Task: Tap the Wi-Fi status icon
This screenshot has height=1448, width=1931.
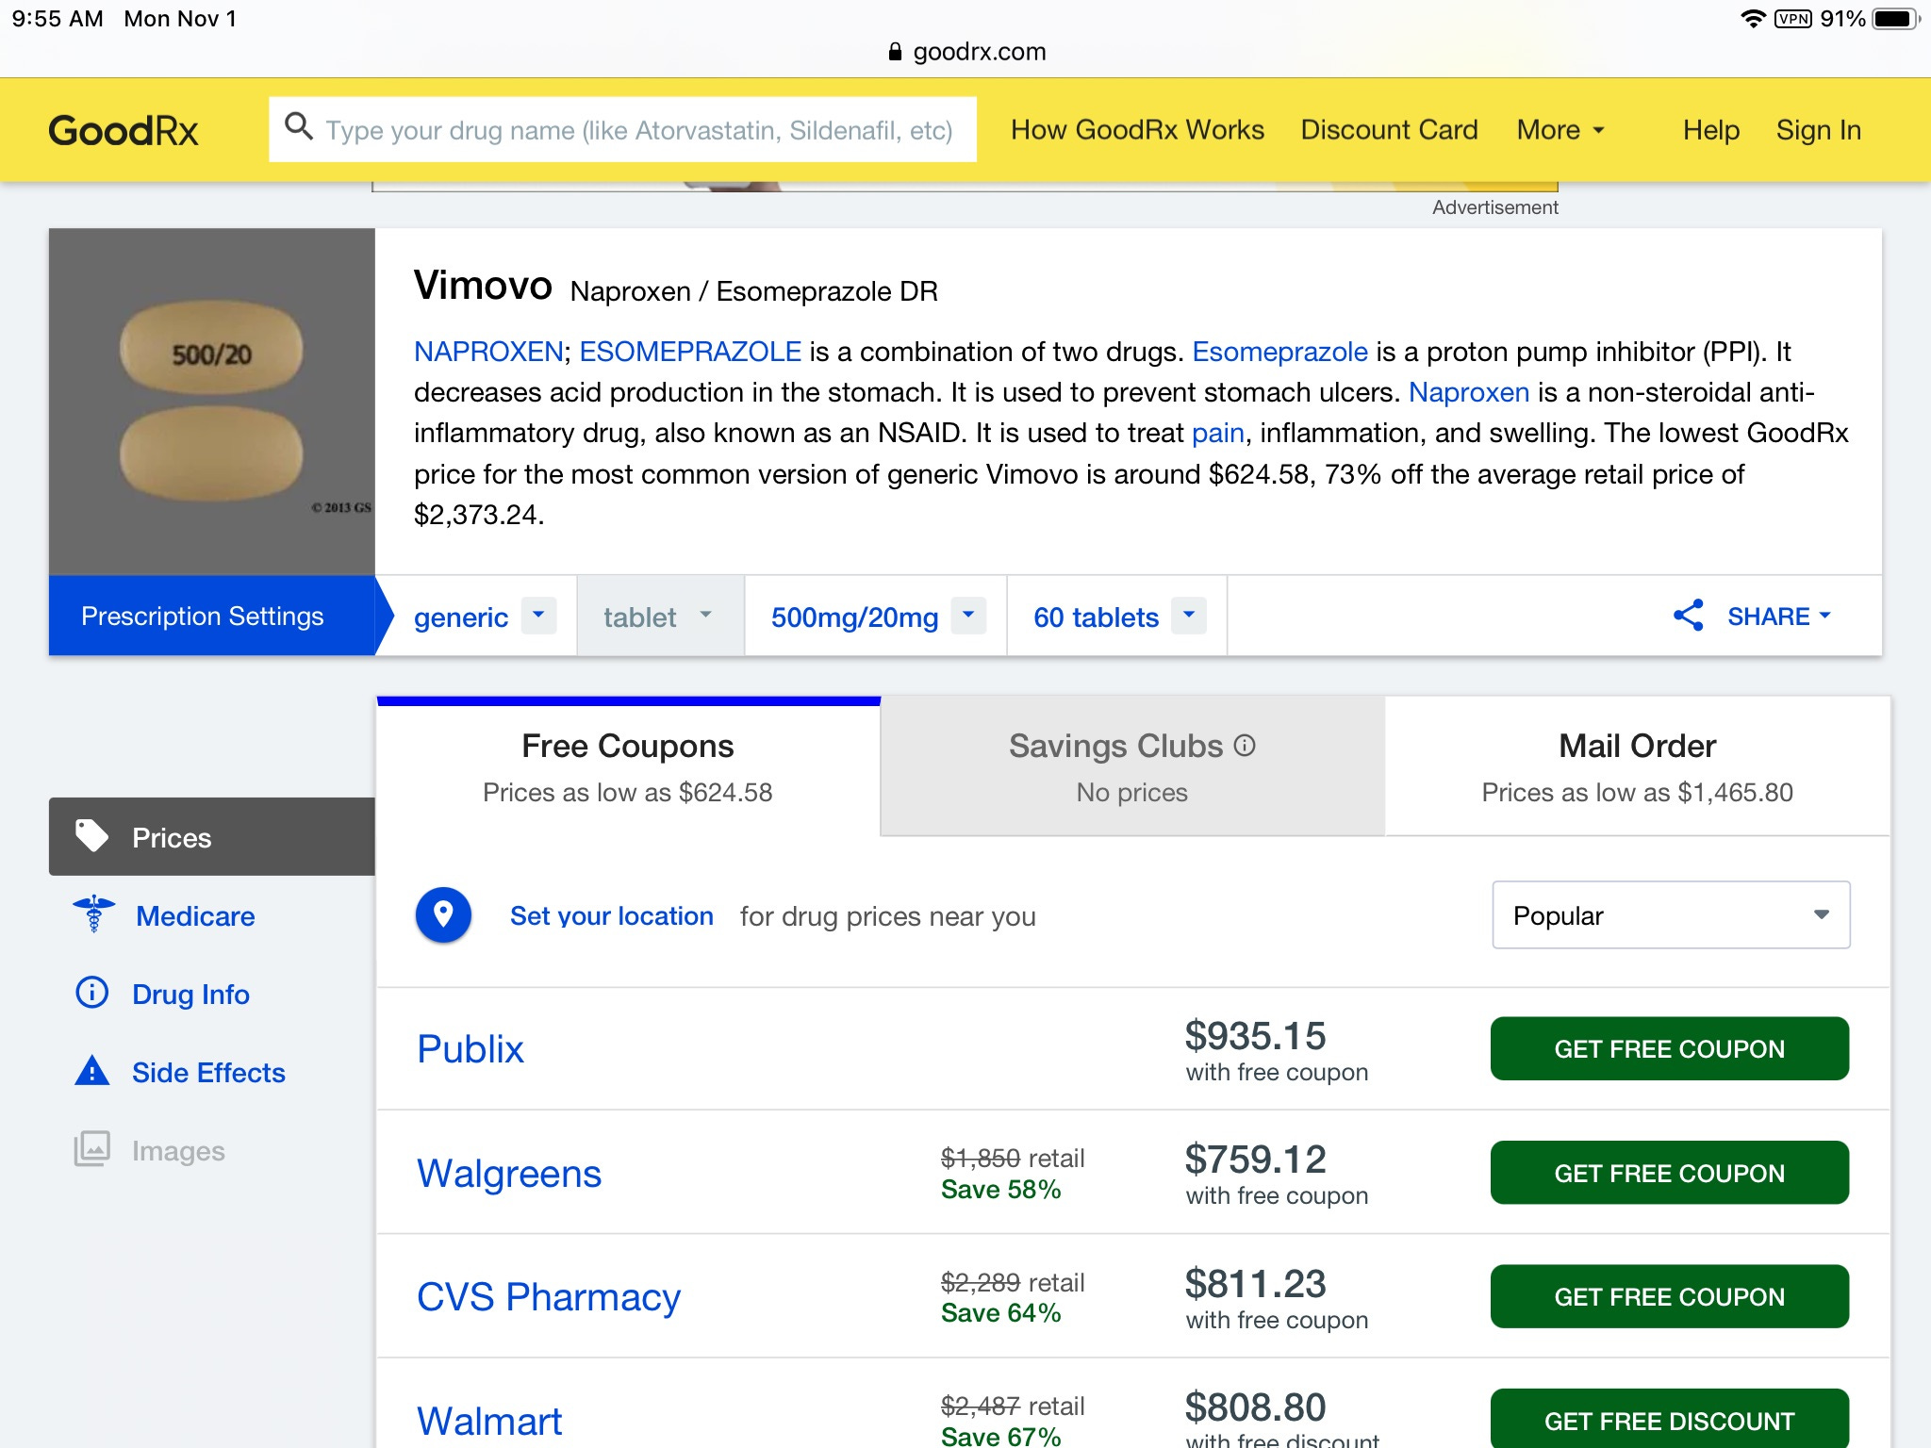Action: click(1753, 19)
